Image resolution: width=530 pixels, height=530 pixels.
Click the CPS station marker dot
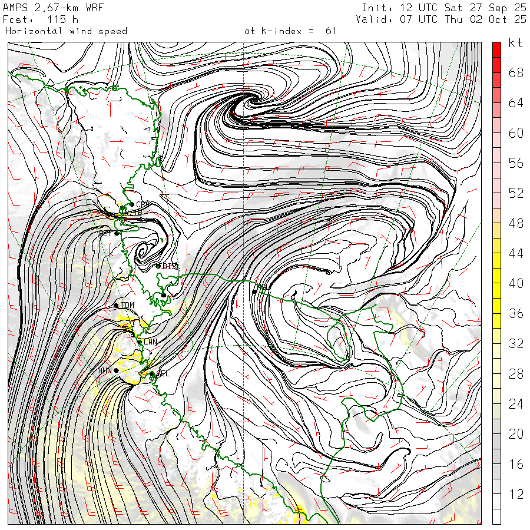(x=132, y=204)
